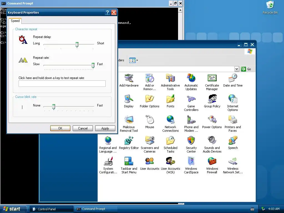
Task: Open Taskbar and Start Menu icon
Action: (x=129, y=161)
